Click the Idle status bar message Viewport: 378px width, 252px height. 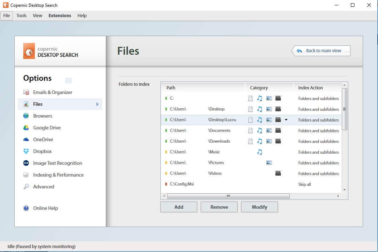[41, 246]
